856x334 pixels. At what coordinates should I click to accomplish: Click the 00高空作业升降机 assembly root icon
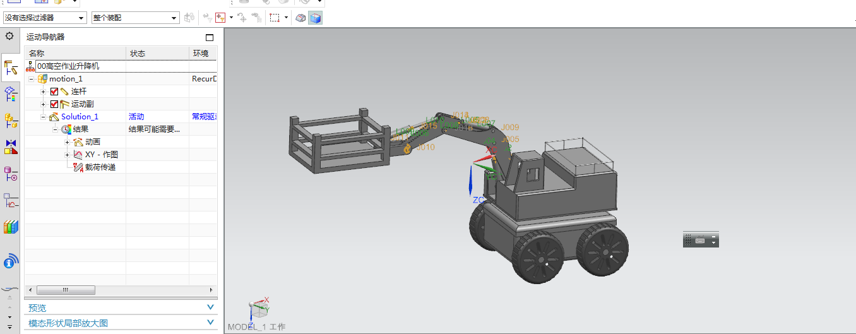pyautogui.click(x=30, y=66)
